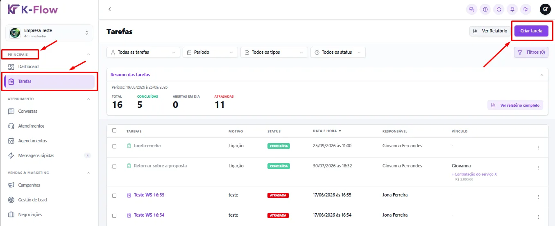Click 'Ver relatório completo' button
This screenshot has width=555, height=226.
point(515,105)
